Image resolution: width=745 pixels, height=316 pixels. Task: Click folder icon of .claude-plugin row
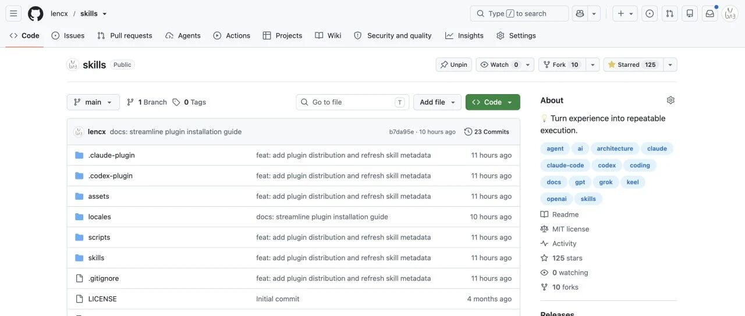click(79, 155)
